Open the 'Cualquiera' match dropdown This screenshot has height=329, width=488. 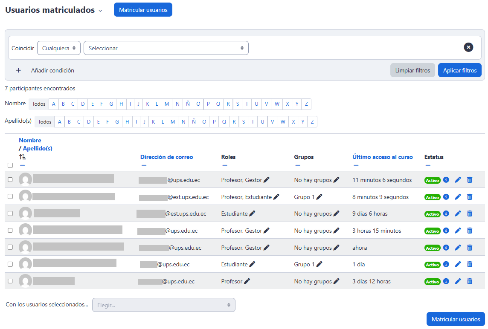[x=59, y=48]
